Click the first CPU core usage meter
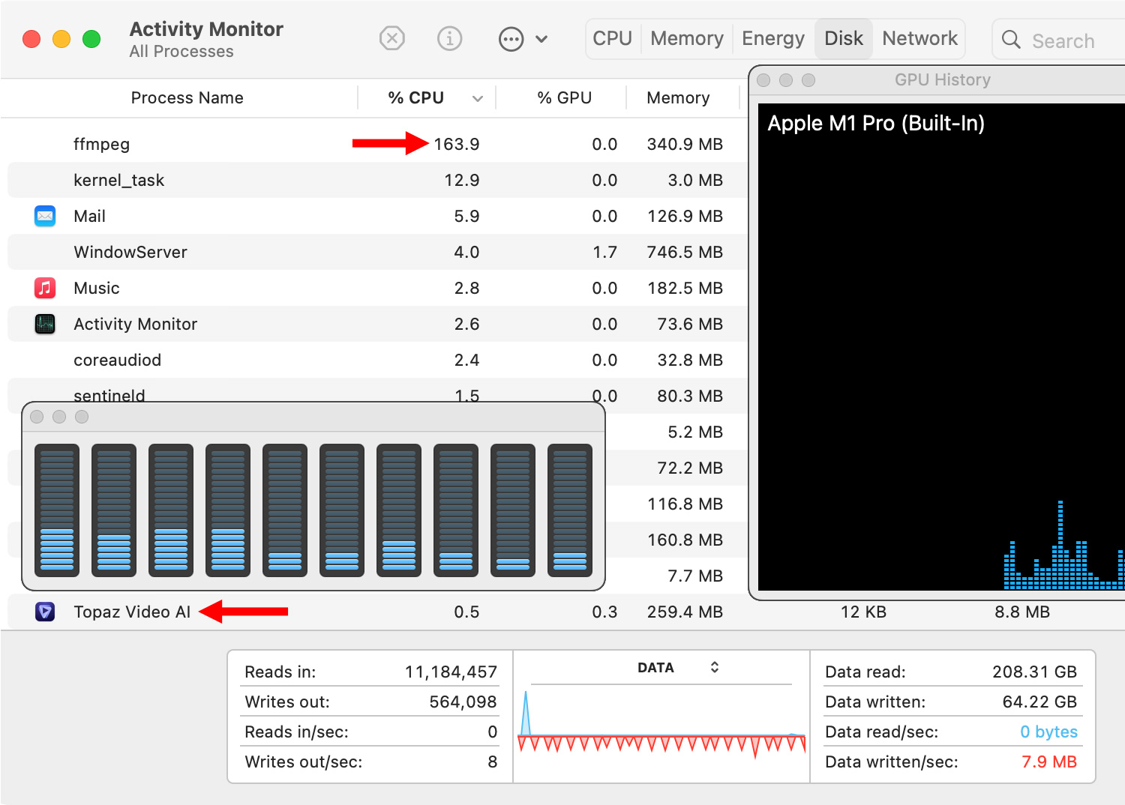The image size is (1125, 805). pyautogui.click(x=57, y=510)
